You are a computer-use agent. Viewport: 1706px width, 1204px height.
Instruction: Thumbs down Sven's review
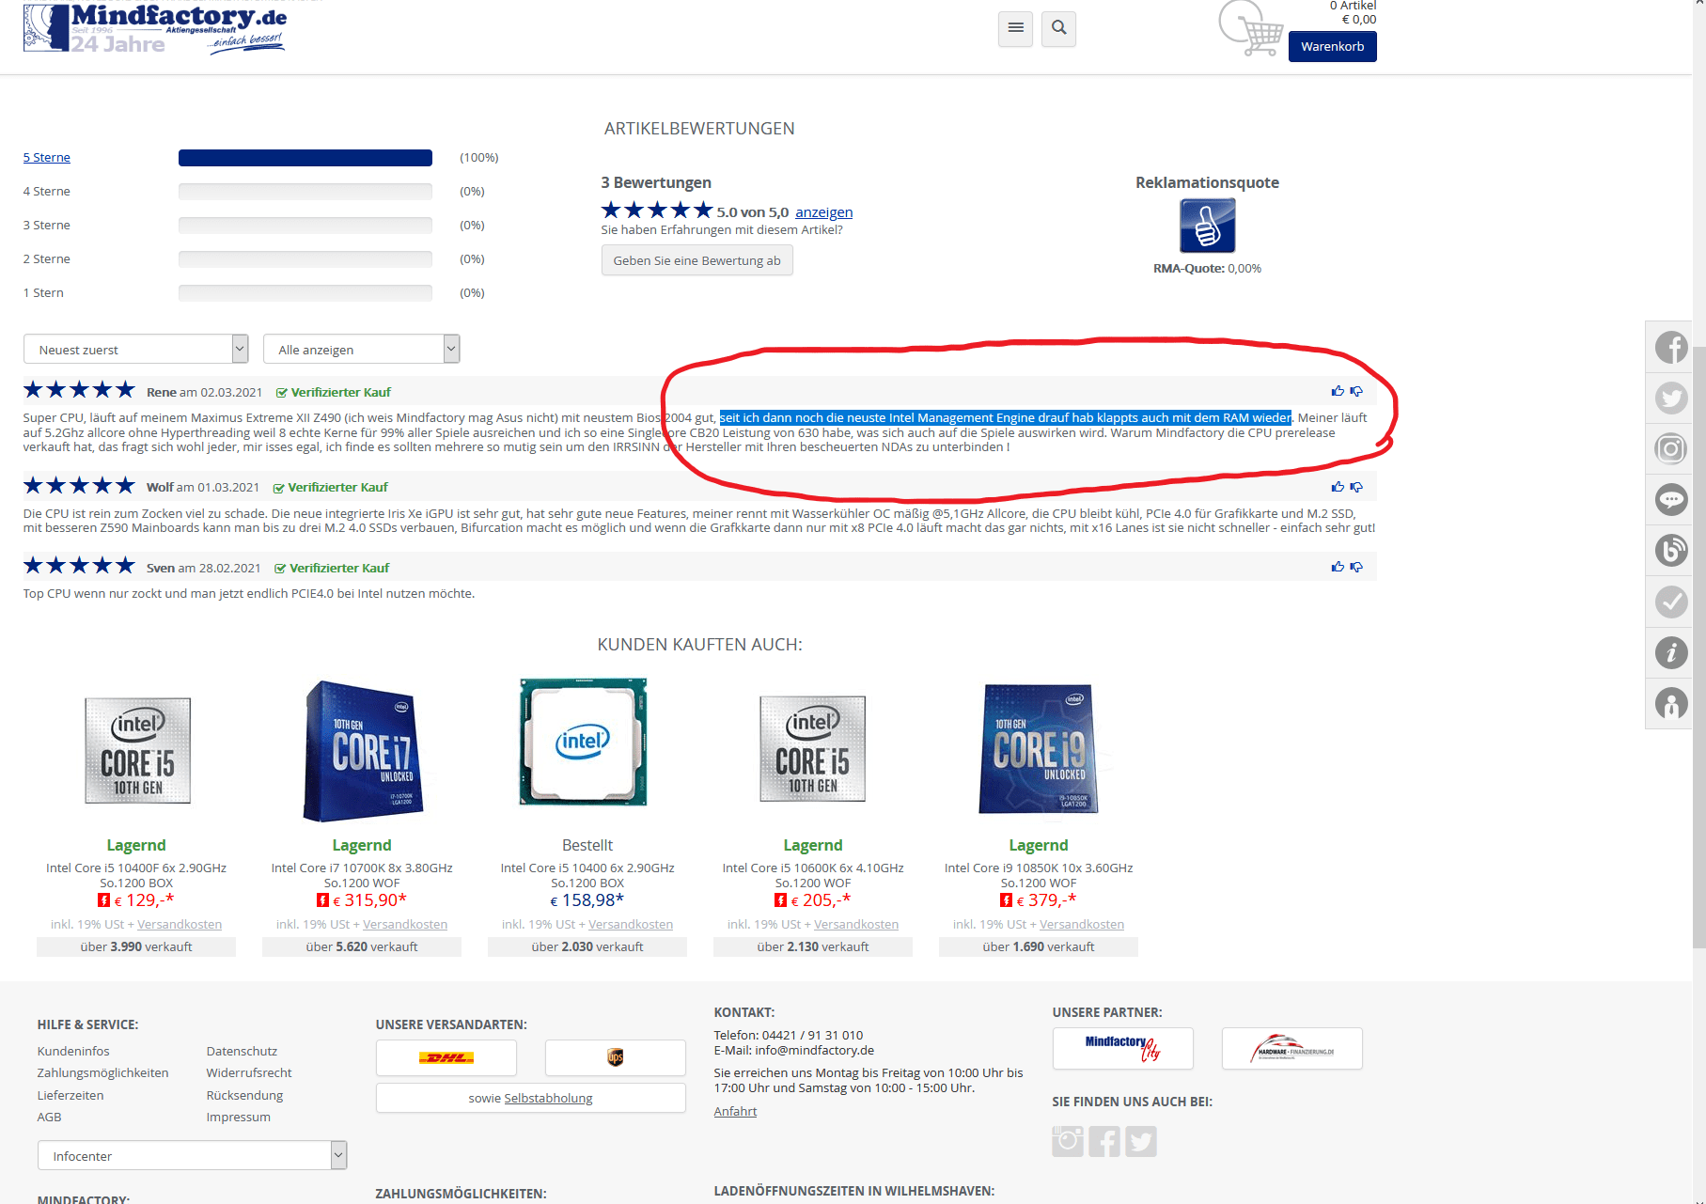pos(1356,567)
